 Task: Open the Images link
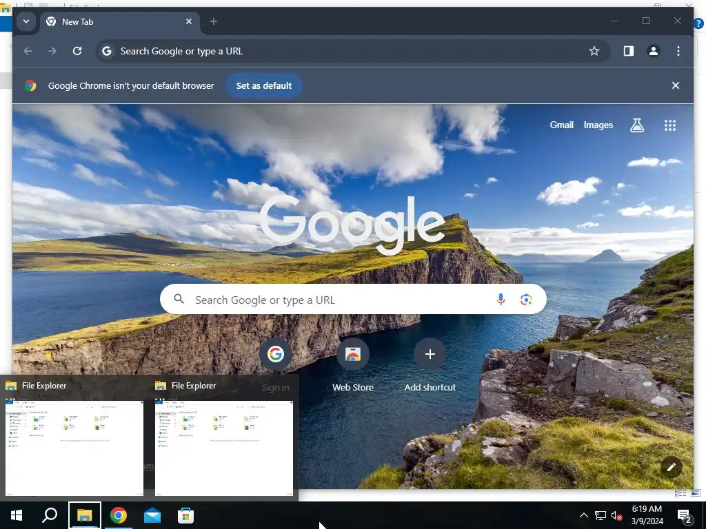tap(598, 125)
